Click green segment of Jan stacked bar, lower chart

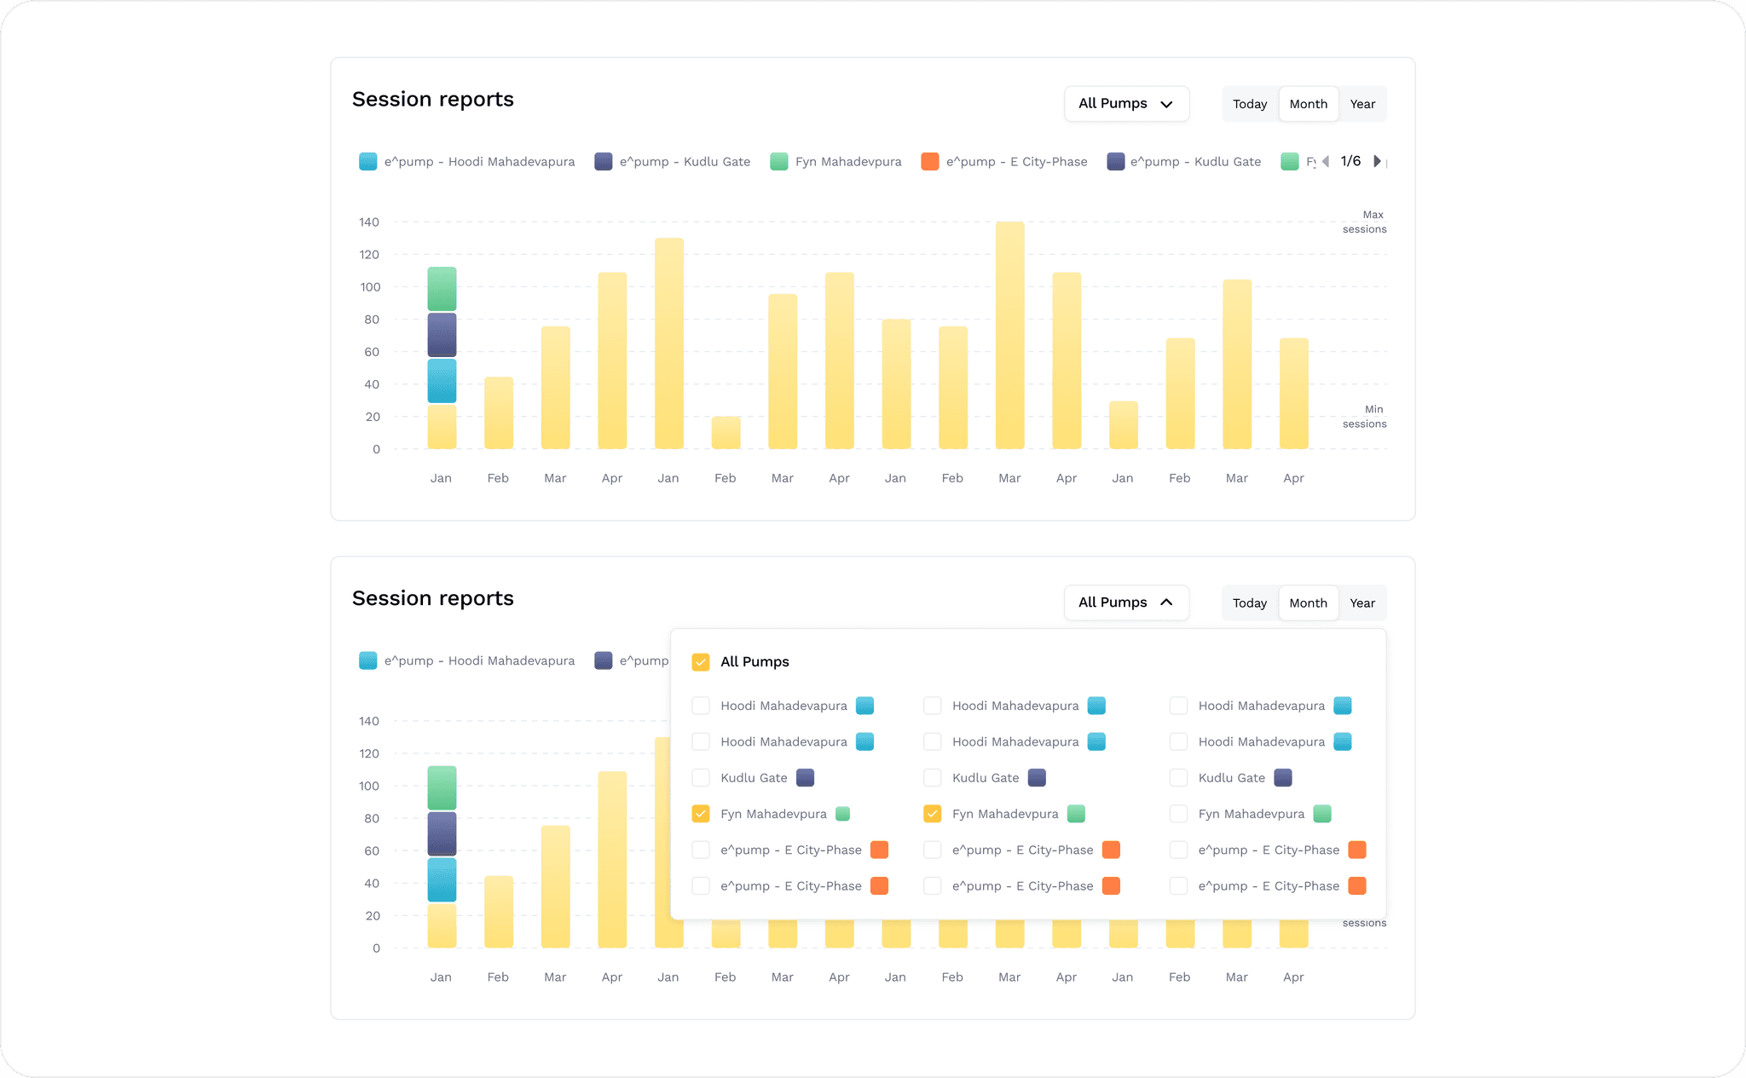click(442, 788)
